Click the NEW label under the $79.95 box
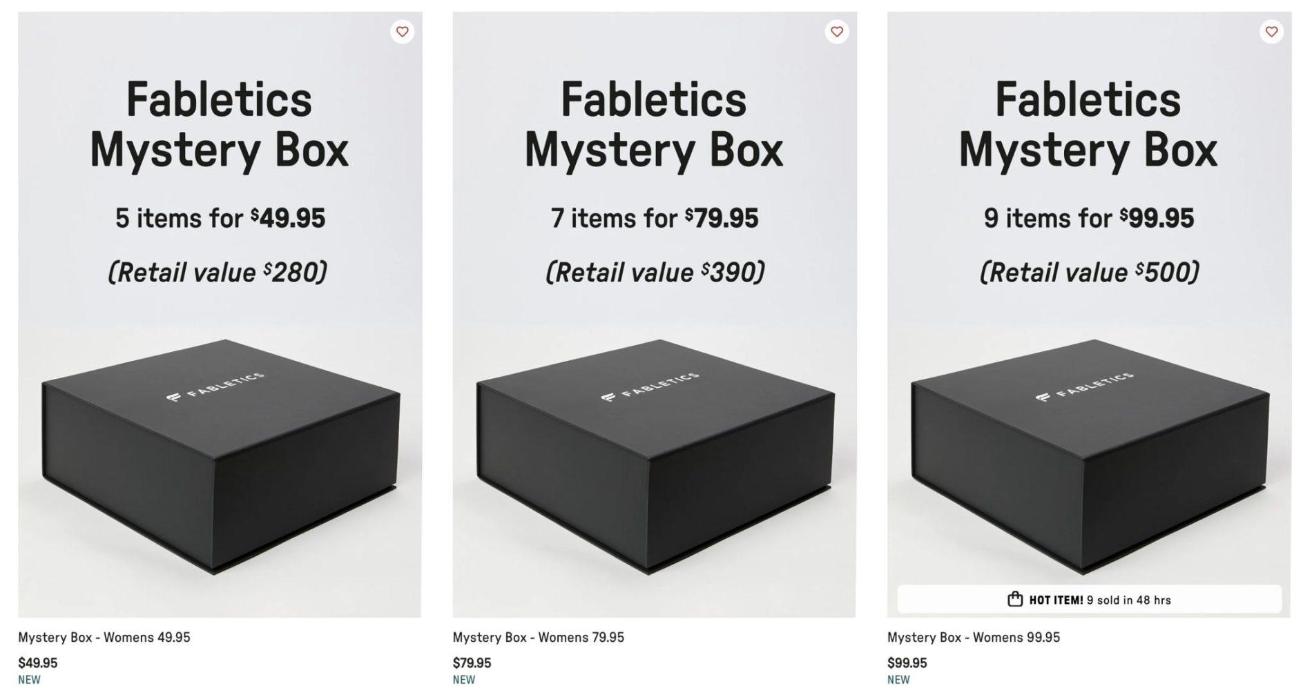Viewport: 1312px width, 697px height. (x=464, y=680)
